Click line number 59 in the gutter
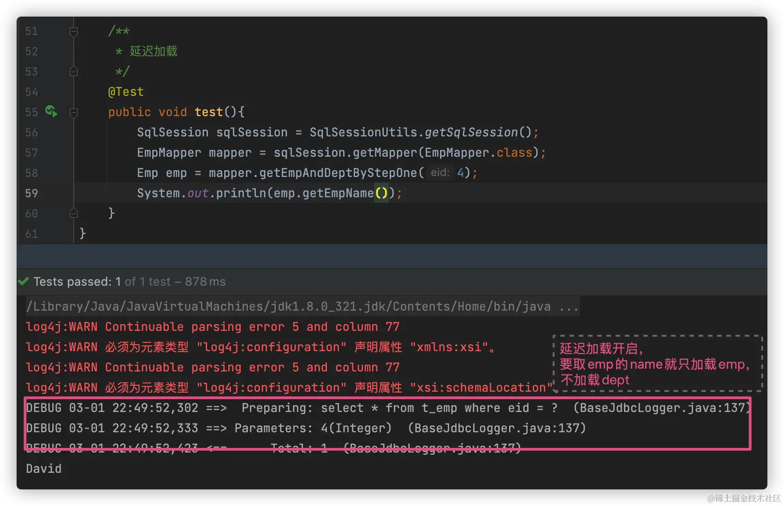784x506 pixels. click(x=31, y=193)
